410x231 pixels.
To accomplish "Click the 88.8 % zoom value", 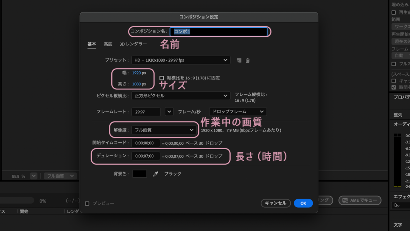I will tap(18, 176).
